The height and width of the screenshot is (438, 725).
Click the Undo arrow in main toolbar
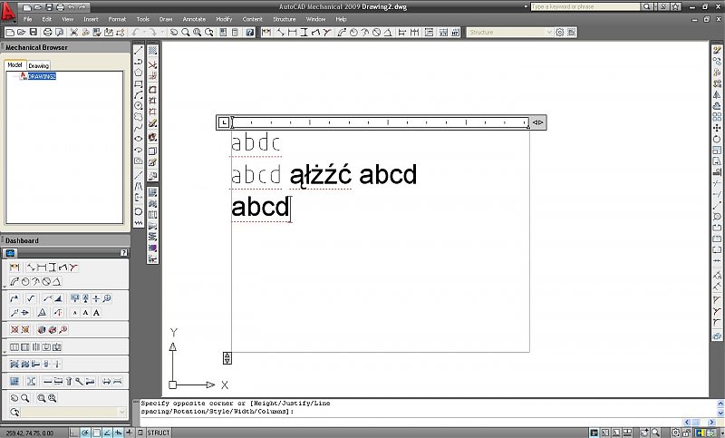(x=135, y=33)
